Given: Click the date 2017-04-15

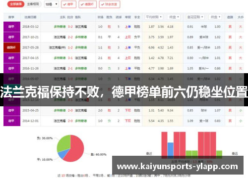Looking at the screenshot, I should 31,58.
